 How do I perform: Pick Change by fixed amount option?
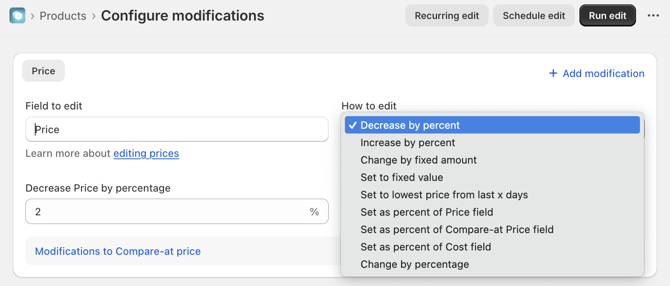point(418,160)
